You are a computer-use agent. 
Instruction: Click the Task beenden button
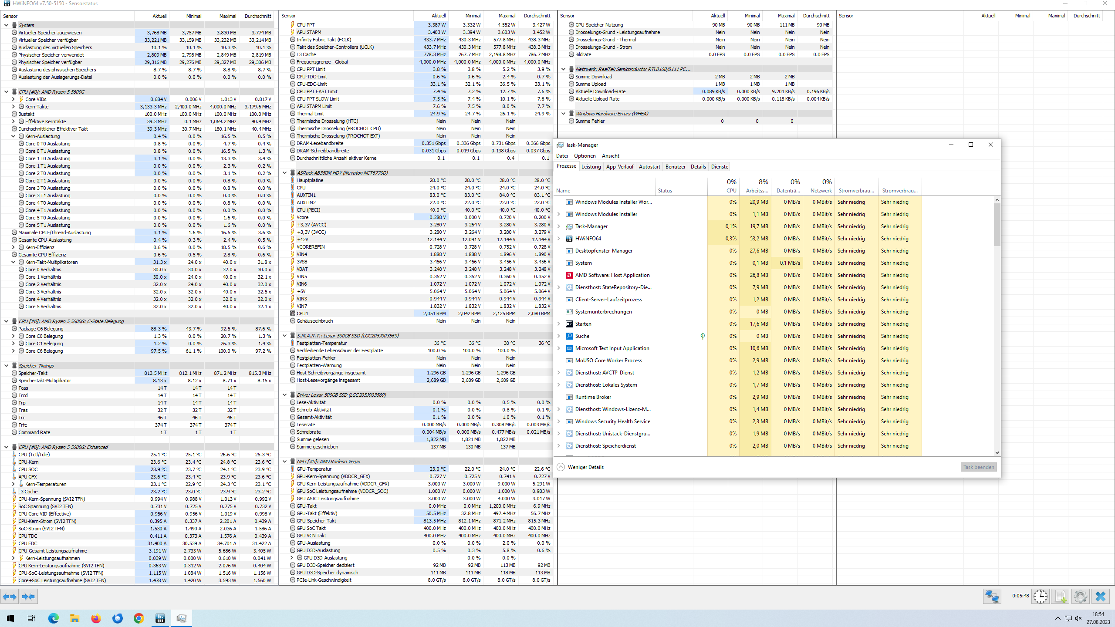point(978,467)
